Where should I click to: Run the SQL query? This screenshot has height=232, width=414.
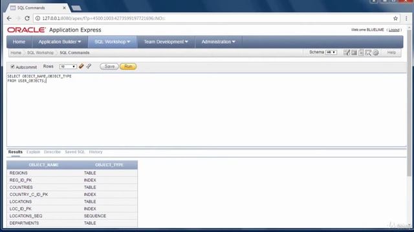(128, 66)
